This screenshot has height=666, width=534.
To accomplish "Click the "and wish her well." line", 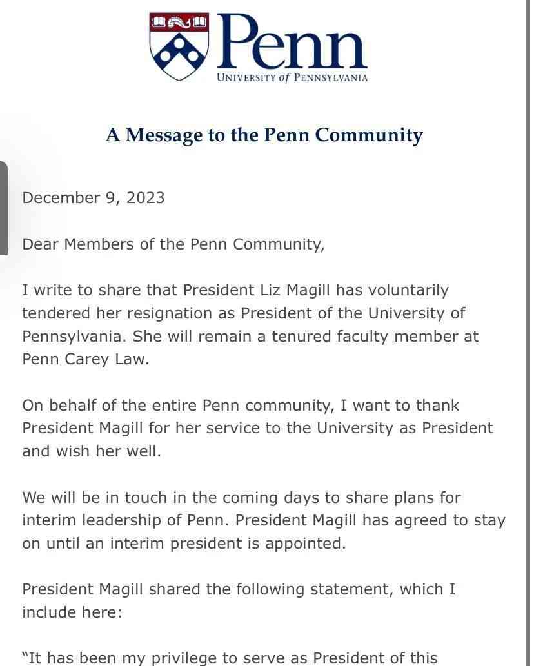I will coord(92,451).
